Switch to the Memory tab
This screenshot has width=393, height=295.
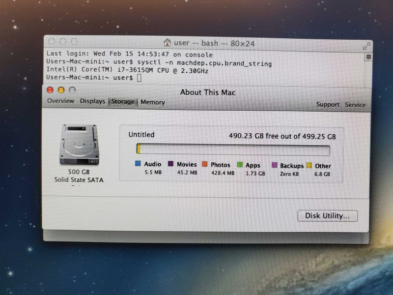click(153, 102)
